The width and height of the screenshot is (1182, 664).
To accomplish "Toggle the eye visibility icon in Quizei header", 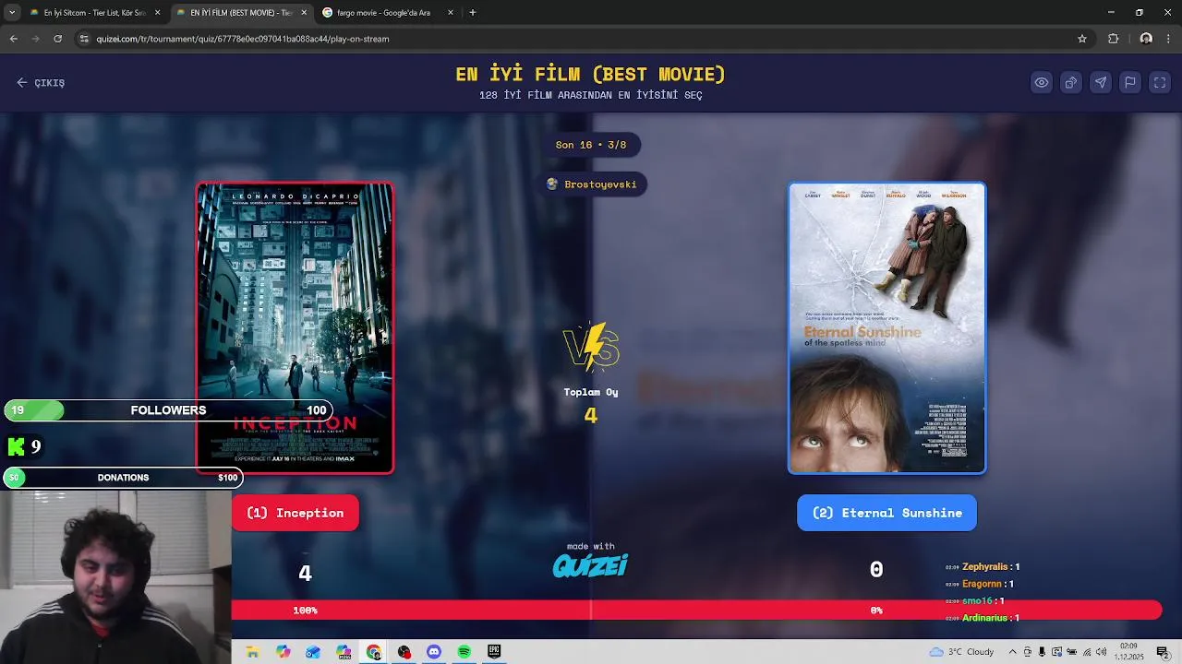I will (x=1042, y=83).
